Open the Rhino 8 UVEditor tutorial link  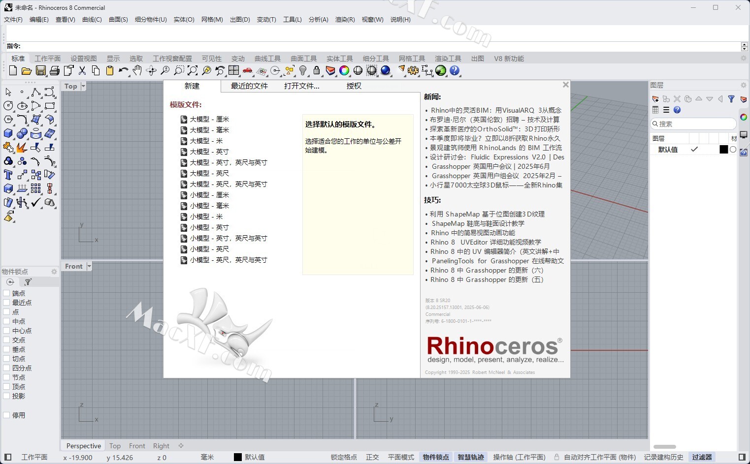tap(486, 242)
